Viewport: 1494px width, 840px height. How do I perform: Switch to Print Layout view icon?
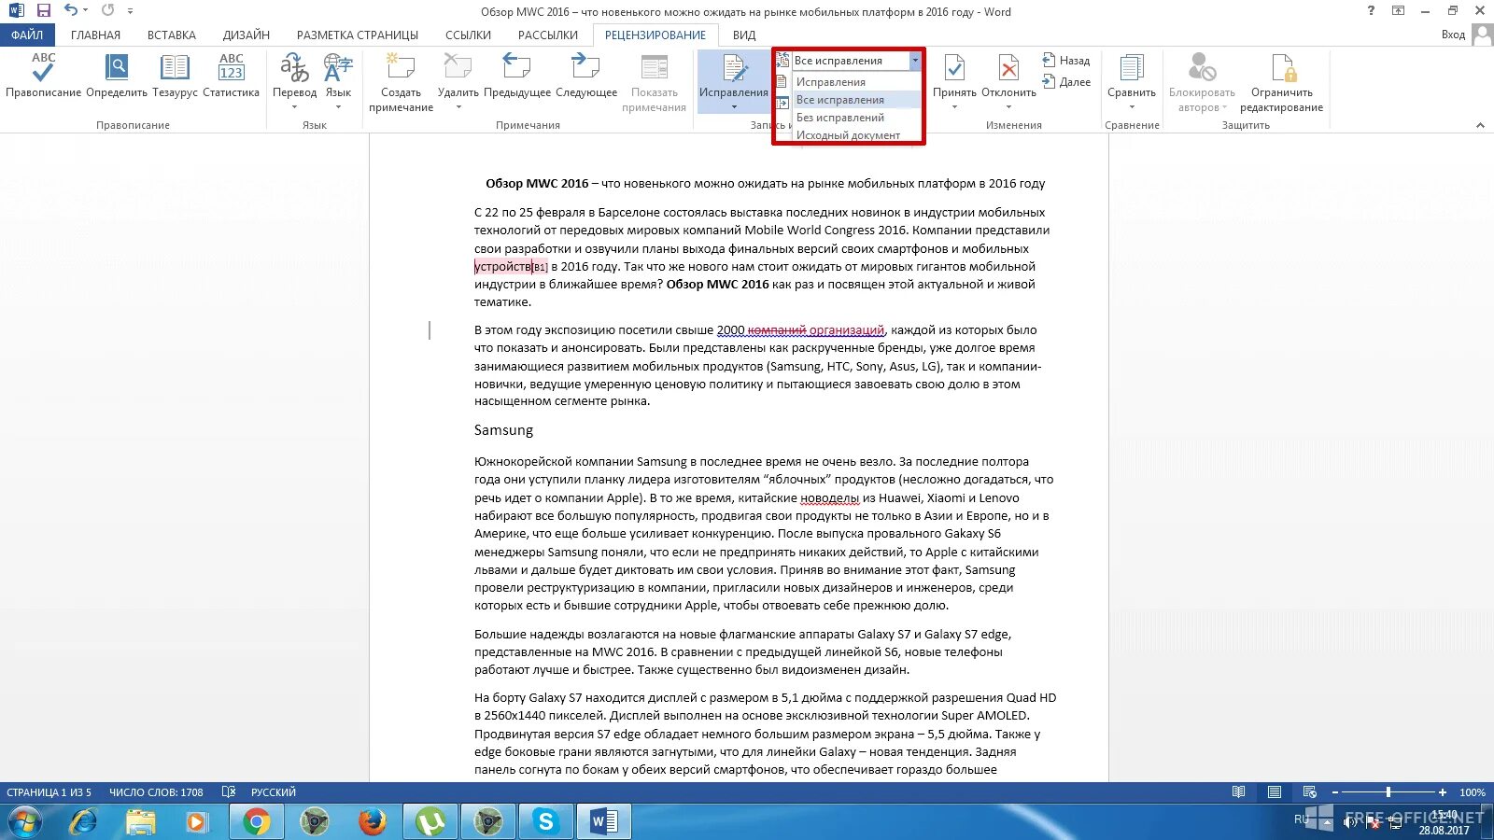[1274, 792]
